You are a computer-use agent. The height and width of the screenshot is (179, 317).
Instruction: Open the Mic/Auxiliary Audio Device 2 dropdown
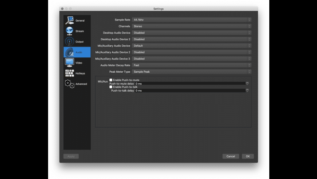click(191, 52)
